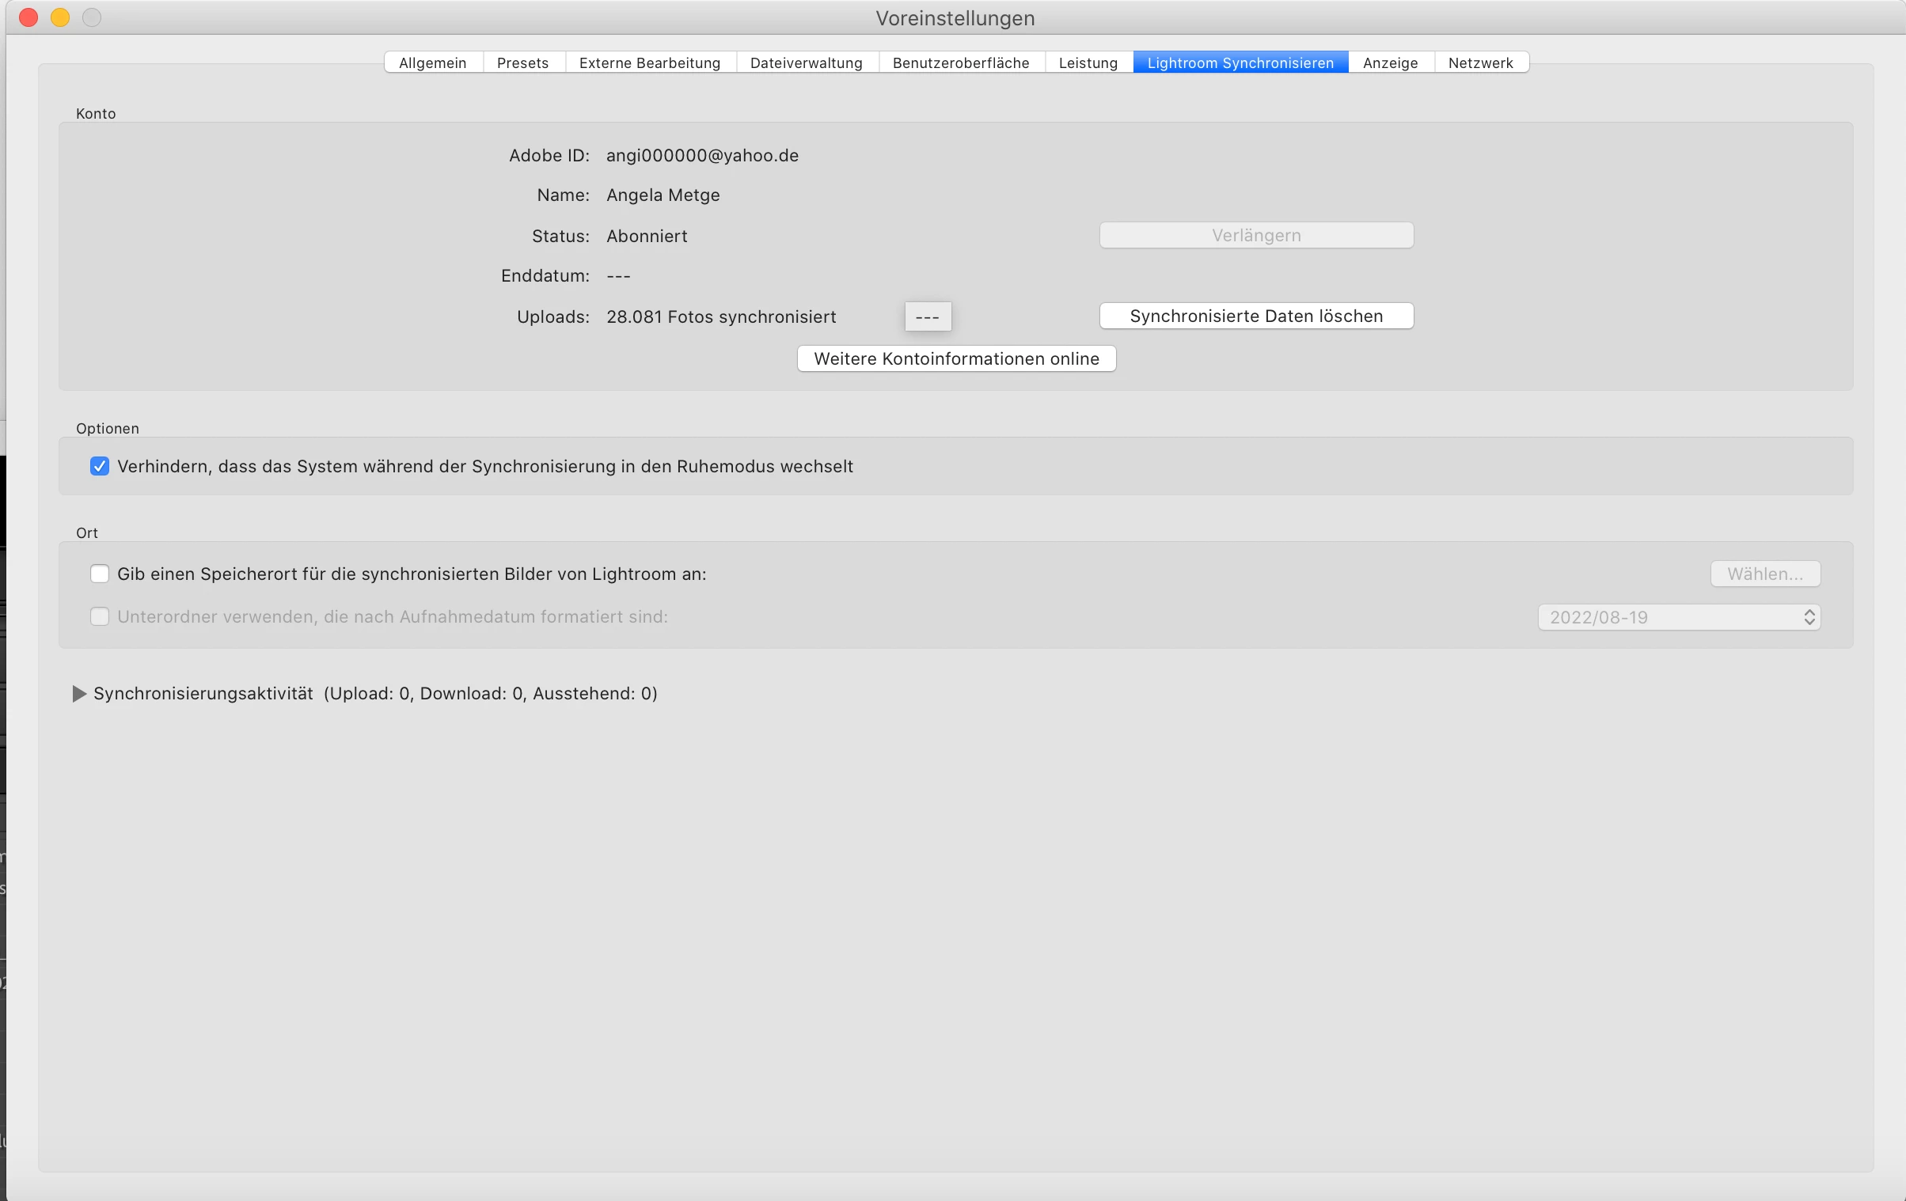Screen dimensions: 1906x1201
Task: Click the --- button beside Uploads
Action: (x=927, y=316)
